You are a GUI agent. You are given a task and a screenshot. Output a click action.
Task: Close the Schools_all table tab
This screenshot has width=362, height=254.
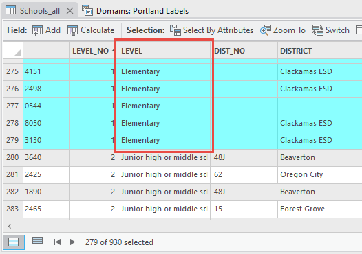70,11
